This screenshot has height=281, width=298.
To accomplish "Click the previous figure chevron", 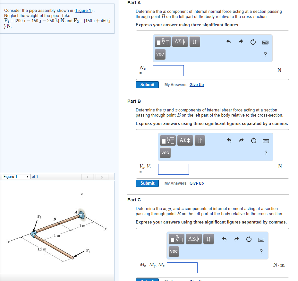I will [88, 176].
